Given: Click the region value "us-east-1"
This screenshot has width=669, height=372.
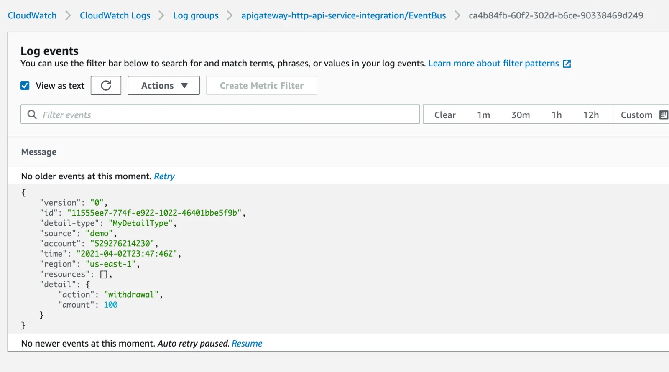Looking at the screenshot, I should pos(111,264).
